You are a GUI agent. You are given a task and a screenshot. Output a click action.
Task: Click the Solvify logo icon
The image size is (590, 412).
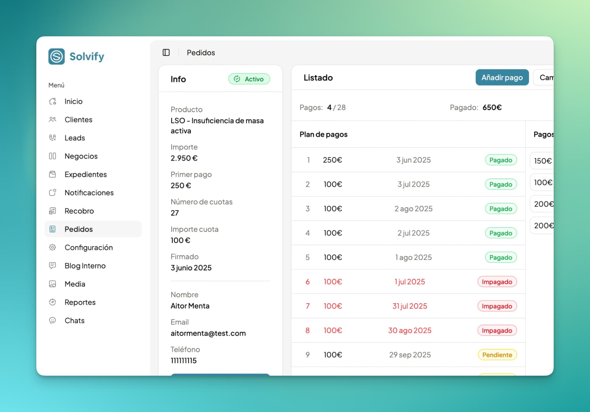(56, 56)
